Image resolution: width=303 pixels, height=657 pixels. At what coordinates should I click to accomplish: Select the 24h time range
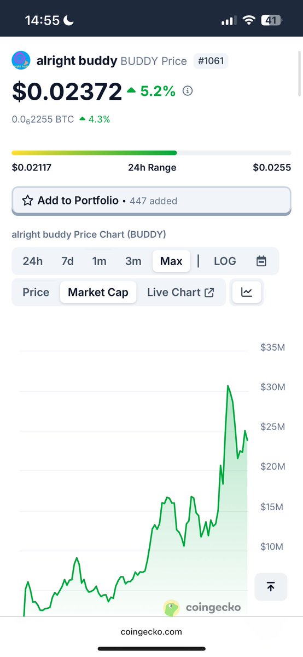tap(33, 261)
